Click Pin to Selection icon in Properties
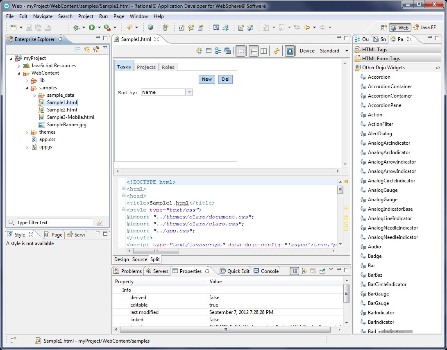Screen dimensions: 447x350 point(322,271)
